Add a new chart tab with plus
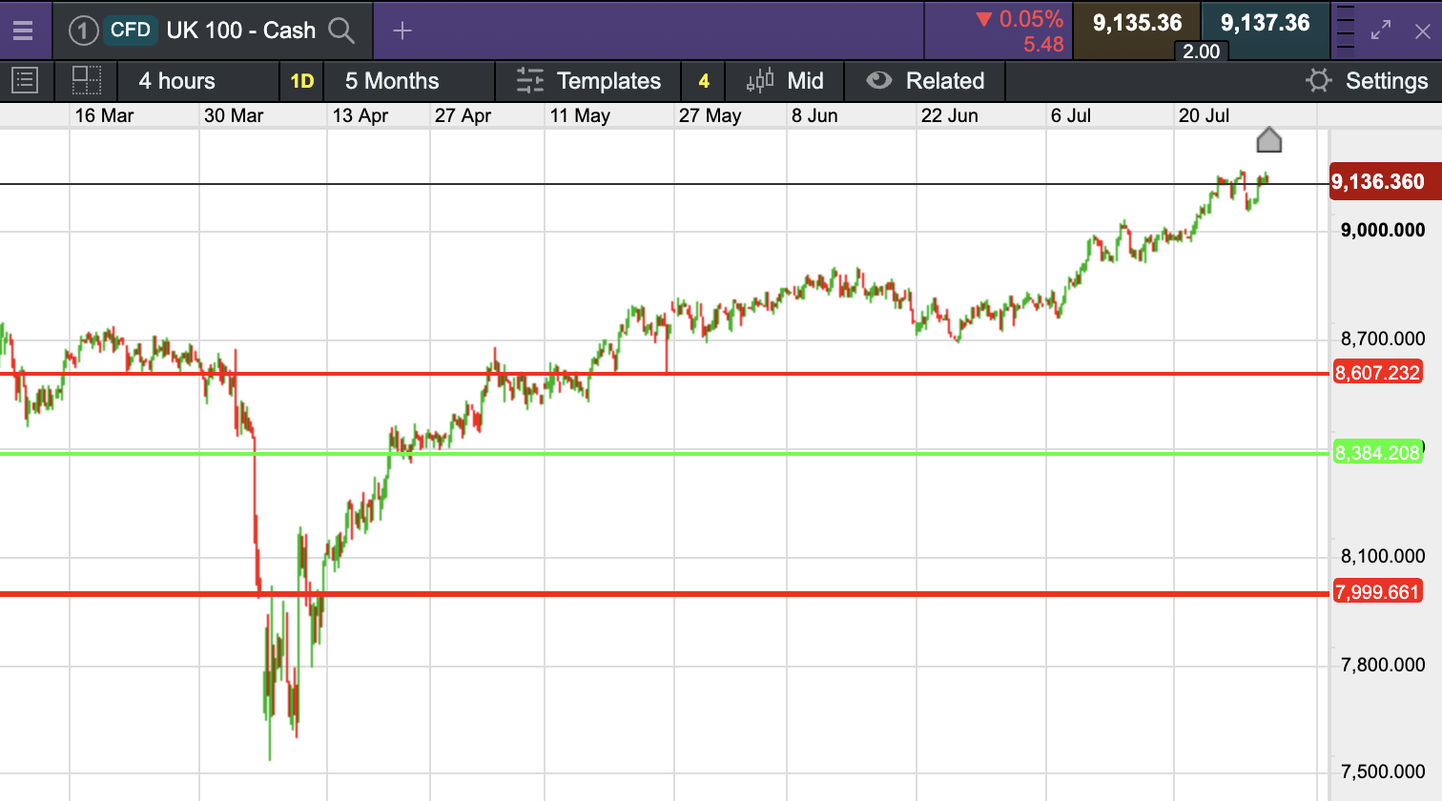1442x801 pixels. (402, 31)
